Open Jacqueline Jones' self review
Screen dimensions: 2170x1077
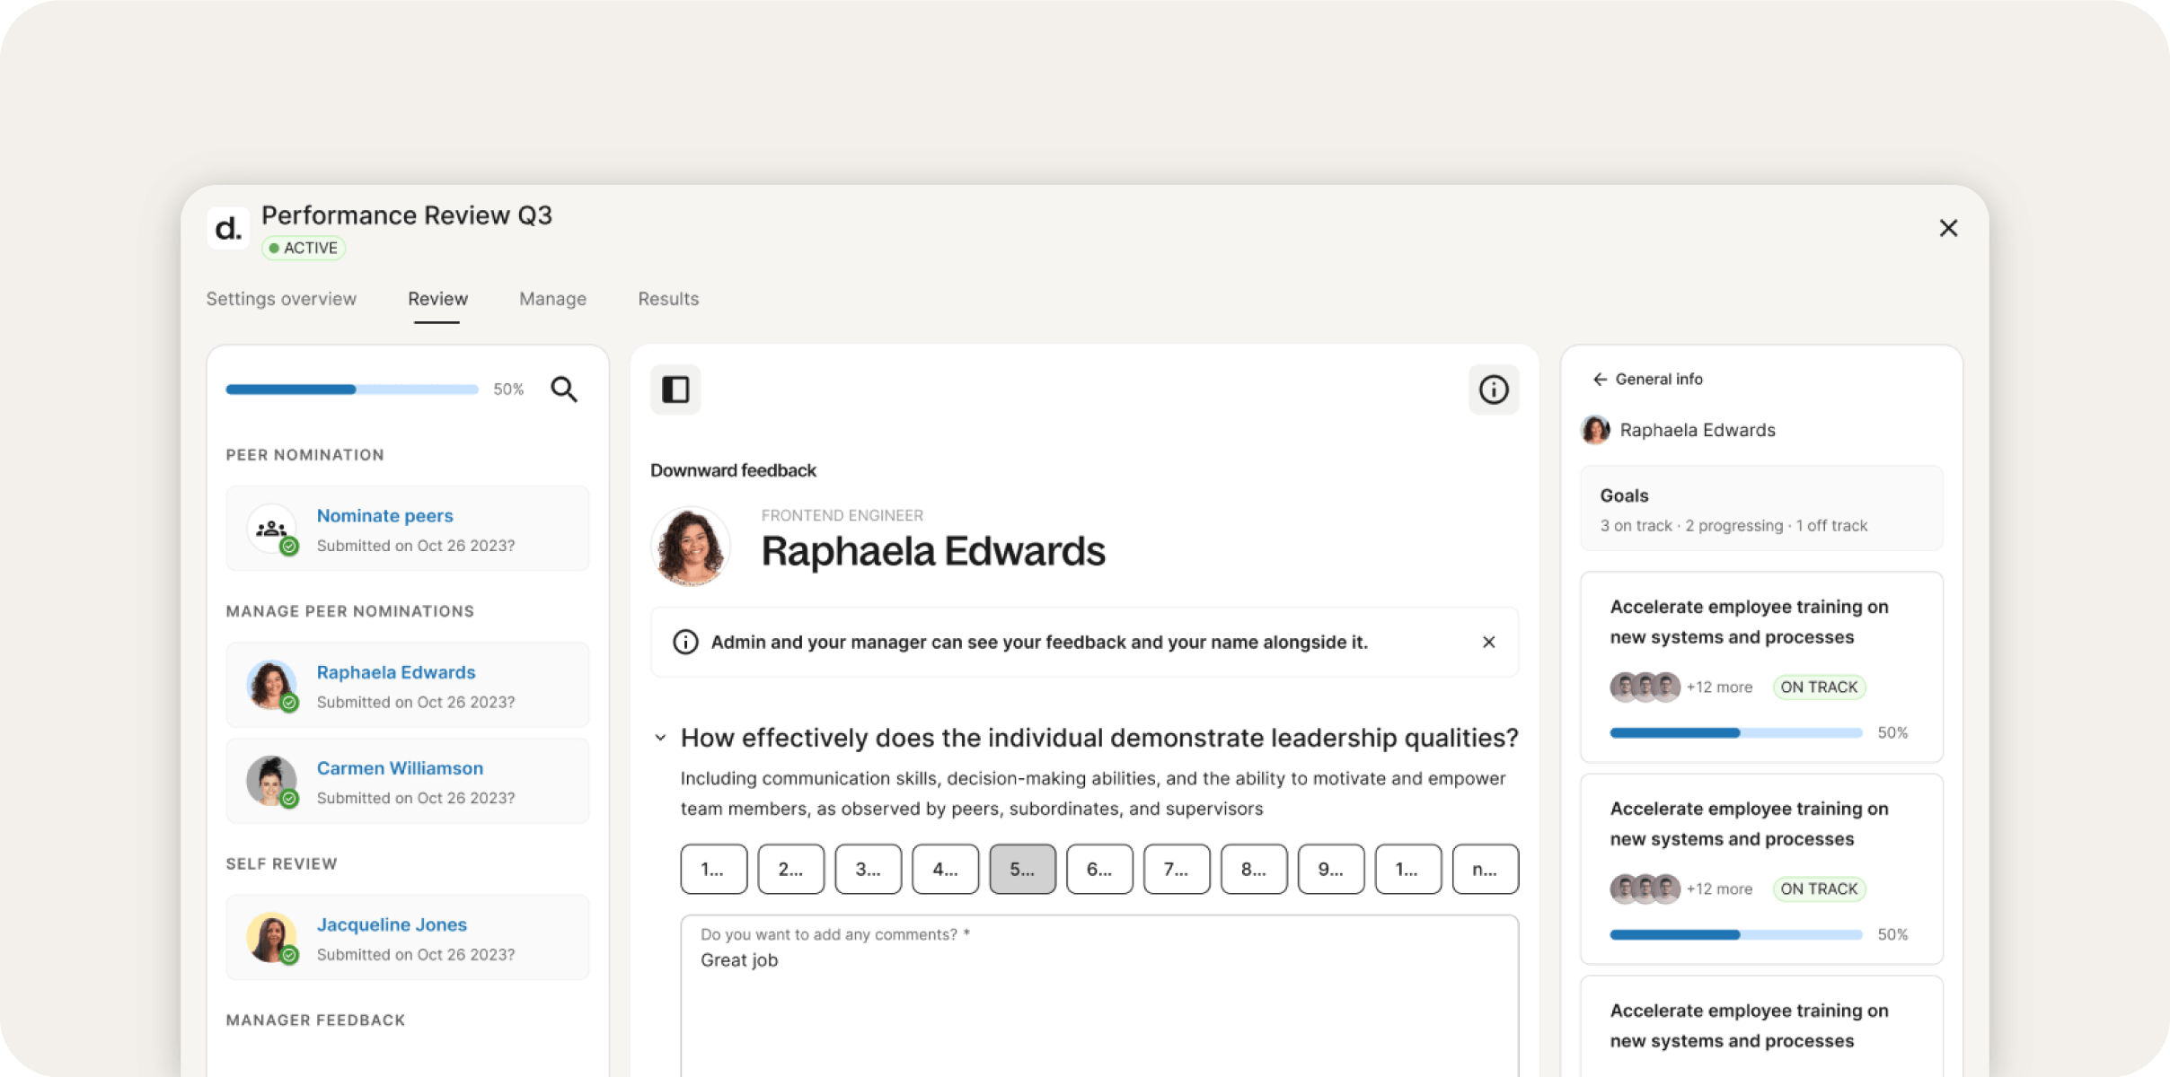point(392,924)
